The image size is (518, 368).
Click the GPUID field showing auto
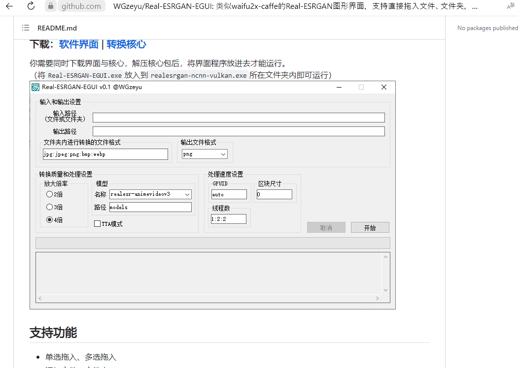click(229, 194)
